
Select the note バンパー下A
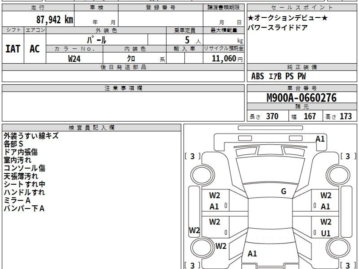[x=24, y=208]
